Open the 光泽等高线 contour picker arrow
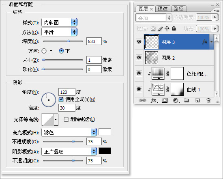This screenshot has width=223, height=179. (56, 120)
